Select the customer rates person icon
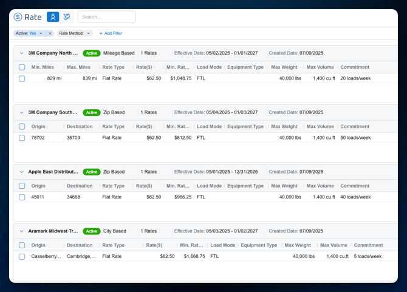 pos(53,17)
